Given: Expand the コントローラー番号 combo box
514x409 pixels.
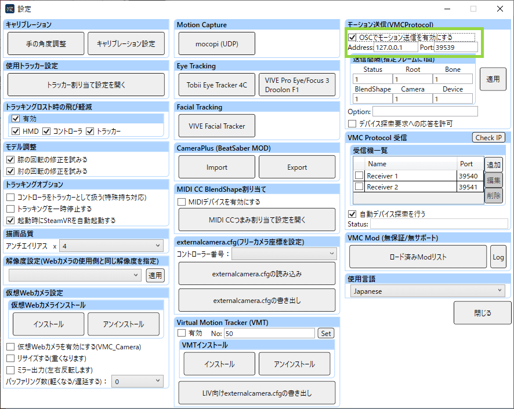Looking at the screenshot, I should point(284,254).
